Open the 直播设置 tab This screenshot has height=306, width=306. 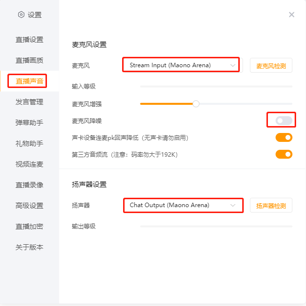click(29, 40)
